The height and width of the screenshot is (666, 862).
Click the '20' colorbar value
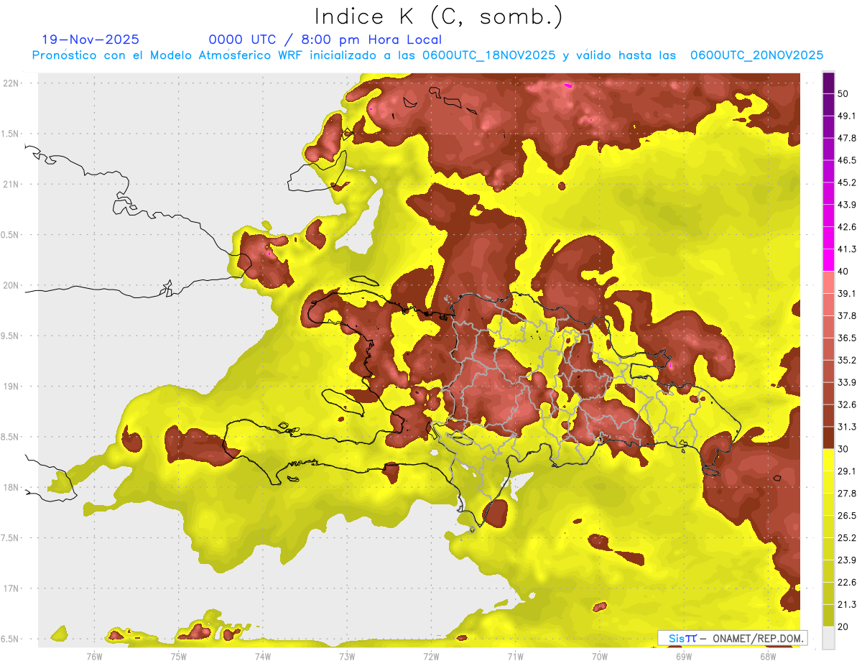pyautogui.click(x=844, y=626)
